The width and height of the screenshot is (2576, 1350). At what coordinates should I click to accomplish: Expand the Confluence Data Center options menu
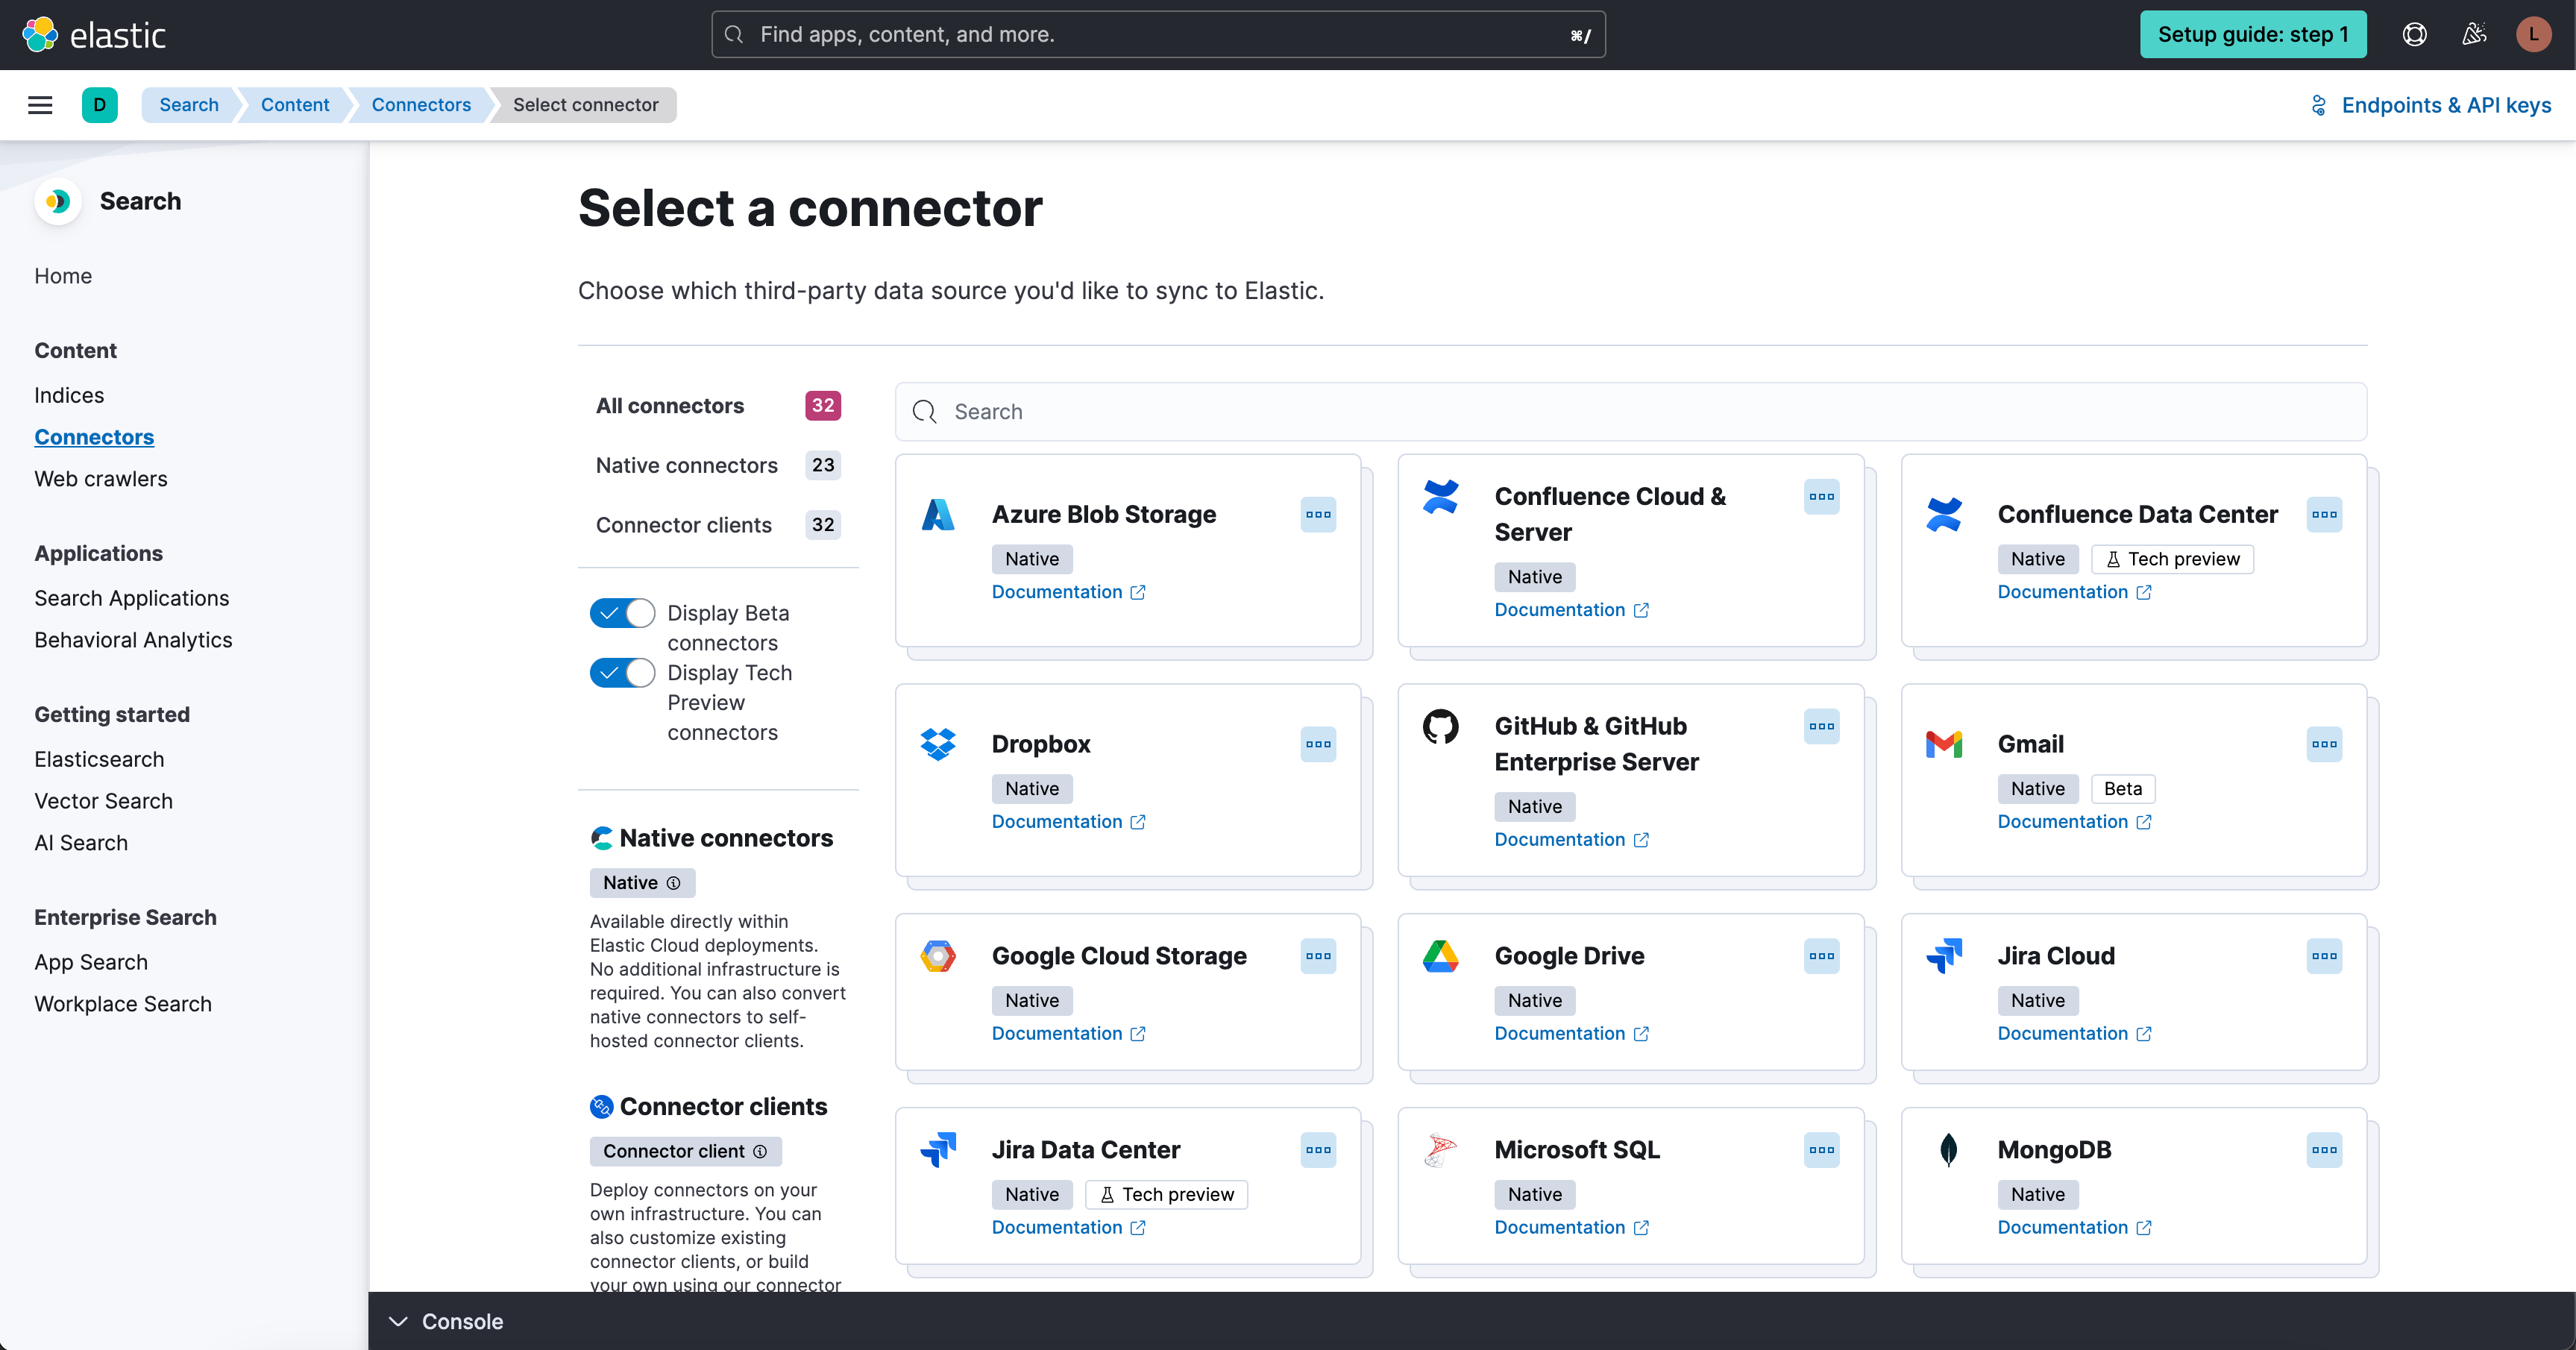point(2324,513)
